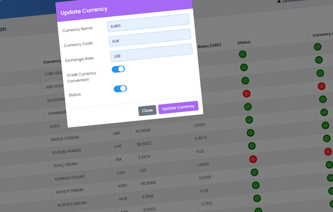Click the Status icon in the EURO row
Image resolution: width=333 pixels, height=212 pixels.
[248, 107]
